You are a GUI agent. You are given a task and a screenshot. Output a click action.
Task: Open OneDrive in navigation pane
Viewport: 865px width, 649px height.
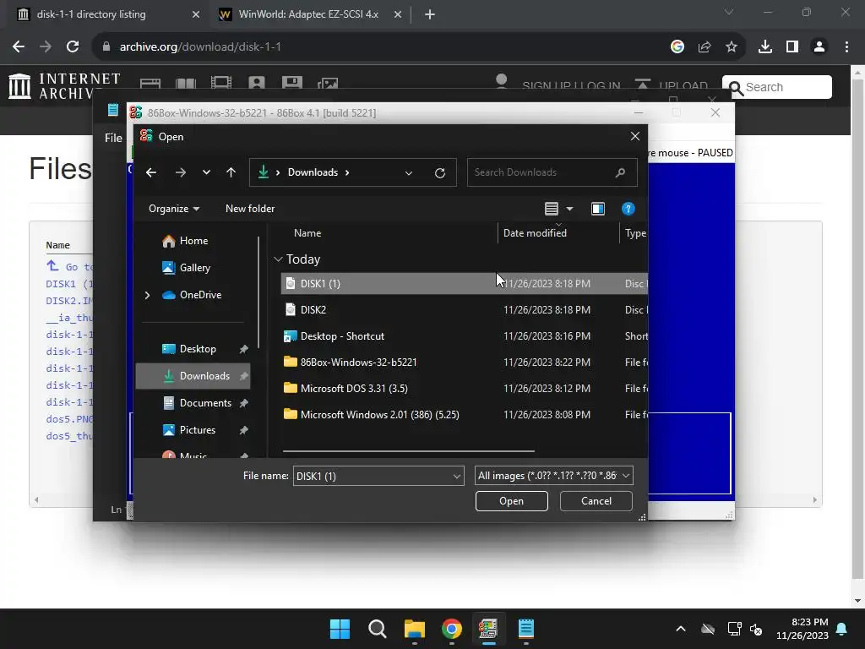point(192,295)
